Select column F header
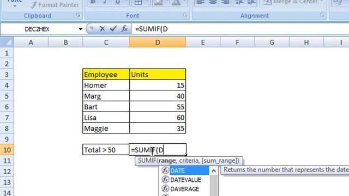Image resolution: width=349 pixels, height=196 pixels. point(237,42)
